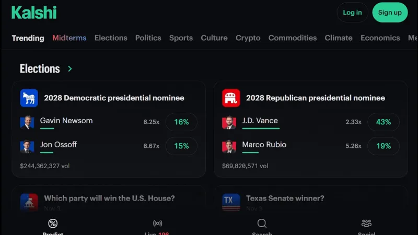Click the green Sign up button
The width and height of the screenshot is (418, 235).
pos(390,13)
